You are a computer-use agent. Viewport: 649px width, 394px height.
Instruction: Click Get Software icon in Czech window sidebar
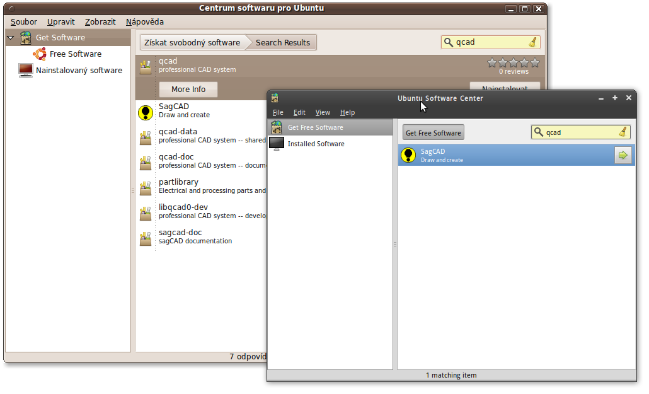coord(26,38)
